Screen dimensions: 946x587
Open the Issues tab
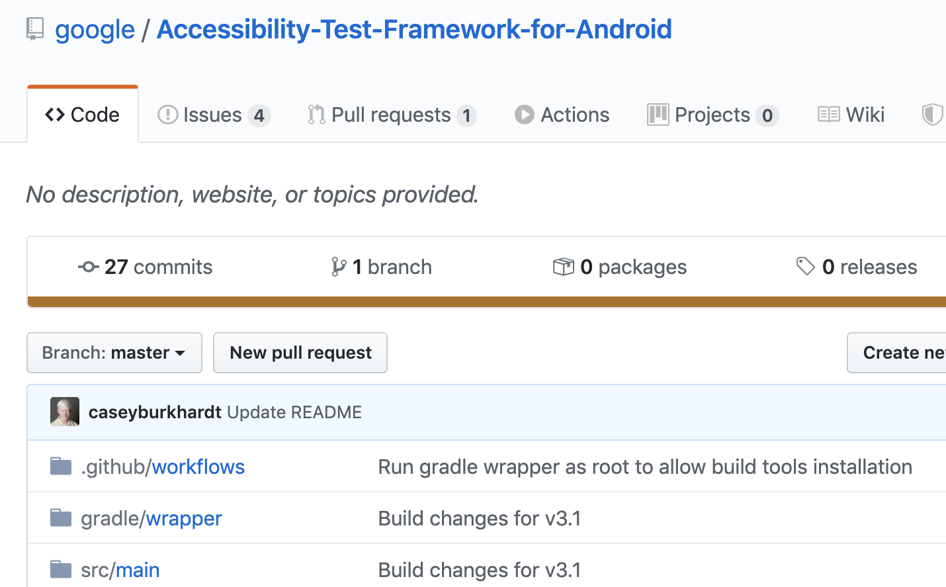[212, 114]
